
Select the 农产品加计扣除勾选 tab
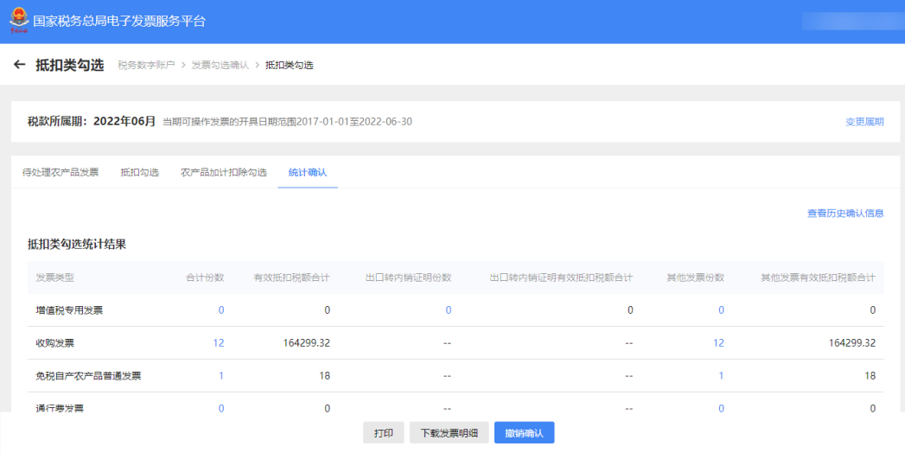pos(223,172)
